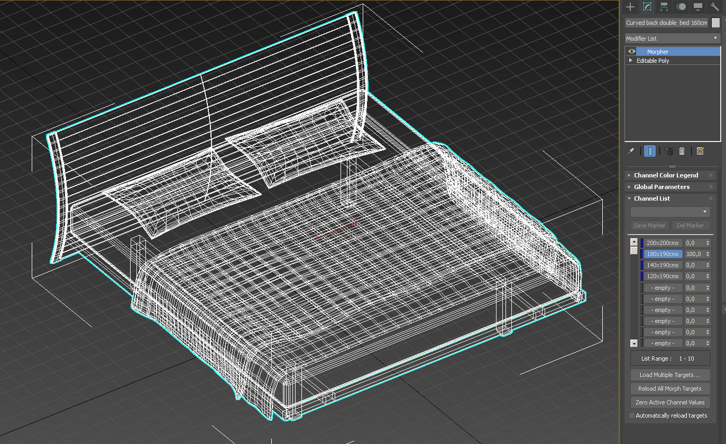Viewport: 726px width, 444px height.
Task: Click the channel list scroll thumb
Action: click(x=634, y=251)
